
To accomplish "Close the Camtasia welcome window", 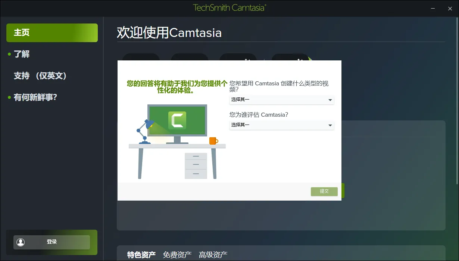I will pos(450,8).
